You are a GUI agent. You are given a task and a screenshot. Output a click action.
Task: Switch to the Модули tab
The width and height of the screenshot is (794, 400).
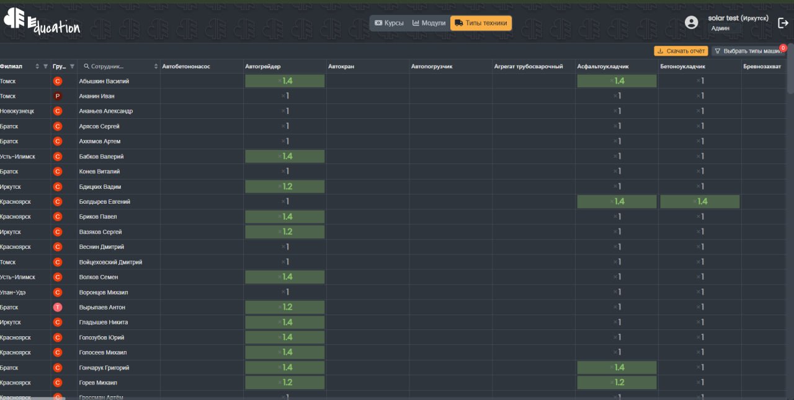coord(429,23)
